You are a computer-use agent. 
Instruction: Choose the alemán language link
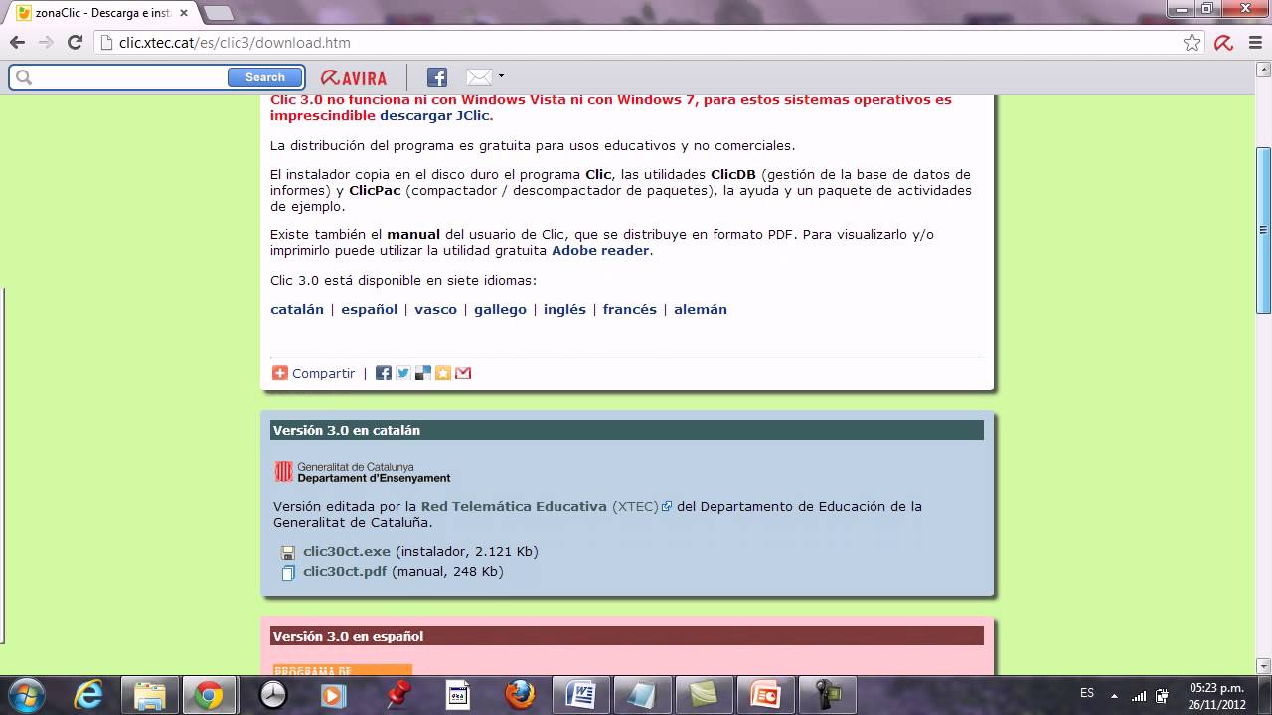pyautogui.click(x=701, y=309)
